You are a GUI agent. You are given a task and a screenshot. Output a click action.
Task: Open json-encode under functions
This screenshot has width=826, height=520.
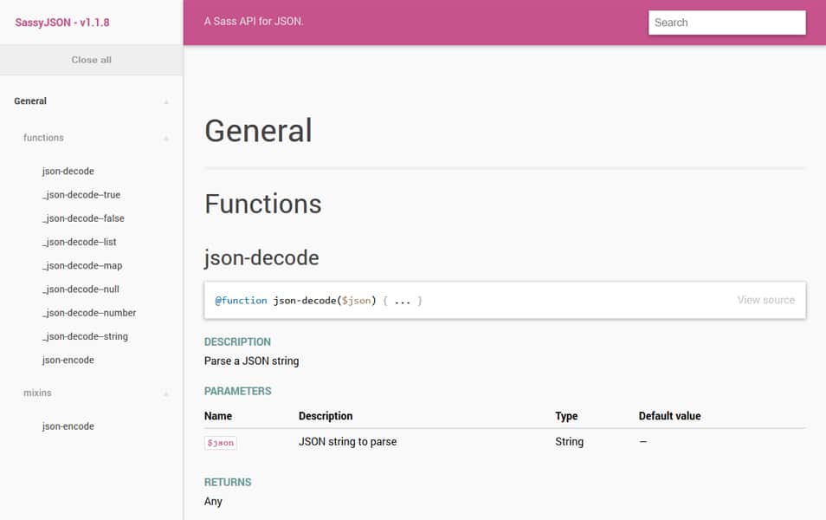[x=68, y=360]
